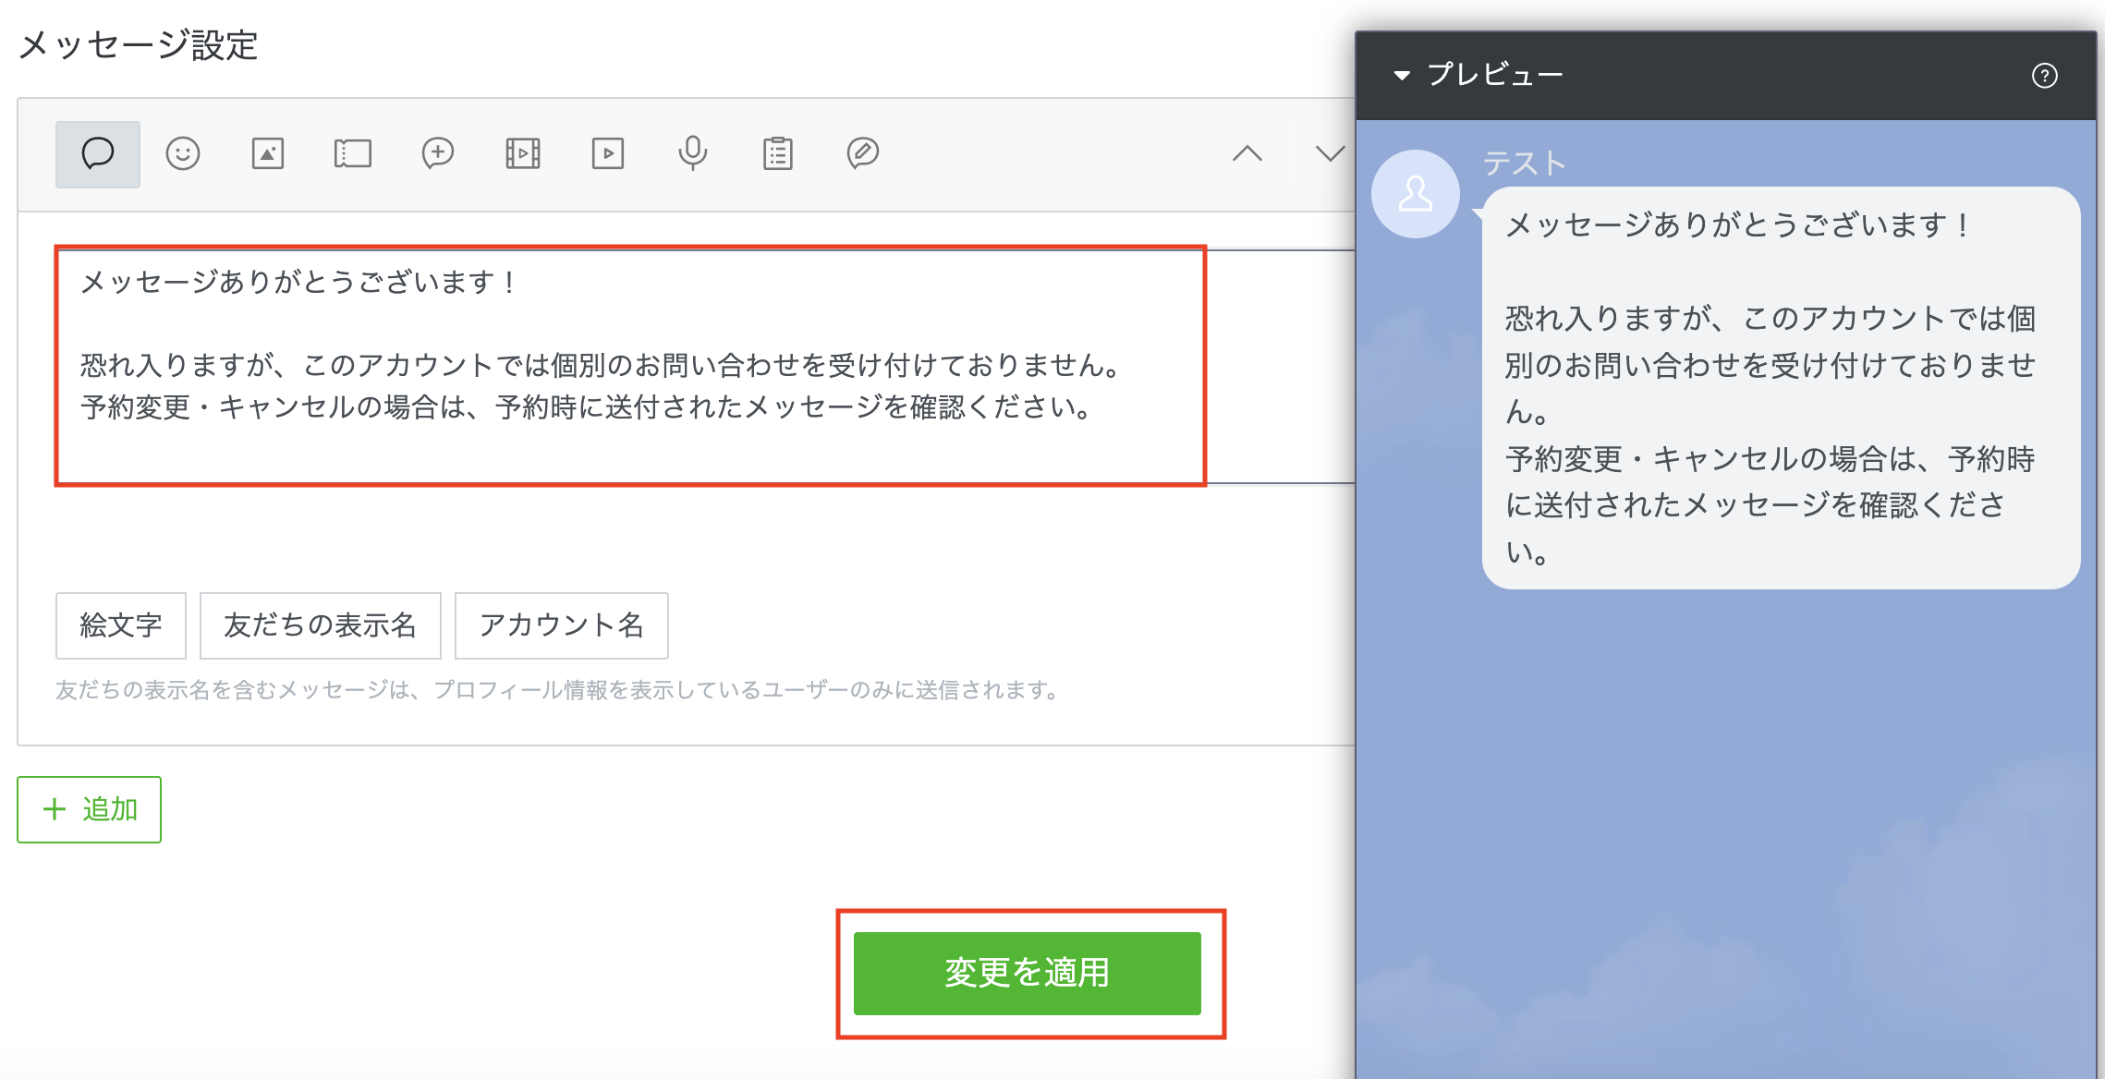The image size is (2105, 1079).
Task: Pick the voice message microphone icon
Action: pyautogui.click(x=693, y=153)
